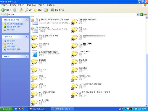The image size is (148, 111).
Task: Click the Back (뒤로) arrow icon
Action: (3, 10)
